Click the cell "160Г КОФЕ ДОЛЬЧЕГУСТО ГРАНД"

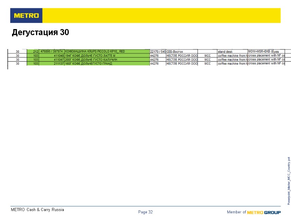coord(107,64)
